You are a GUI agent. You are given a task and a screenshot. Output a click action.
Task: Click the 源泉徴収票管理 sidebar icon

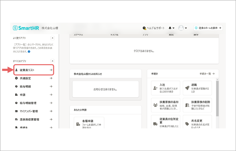16,120
